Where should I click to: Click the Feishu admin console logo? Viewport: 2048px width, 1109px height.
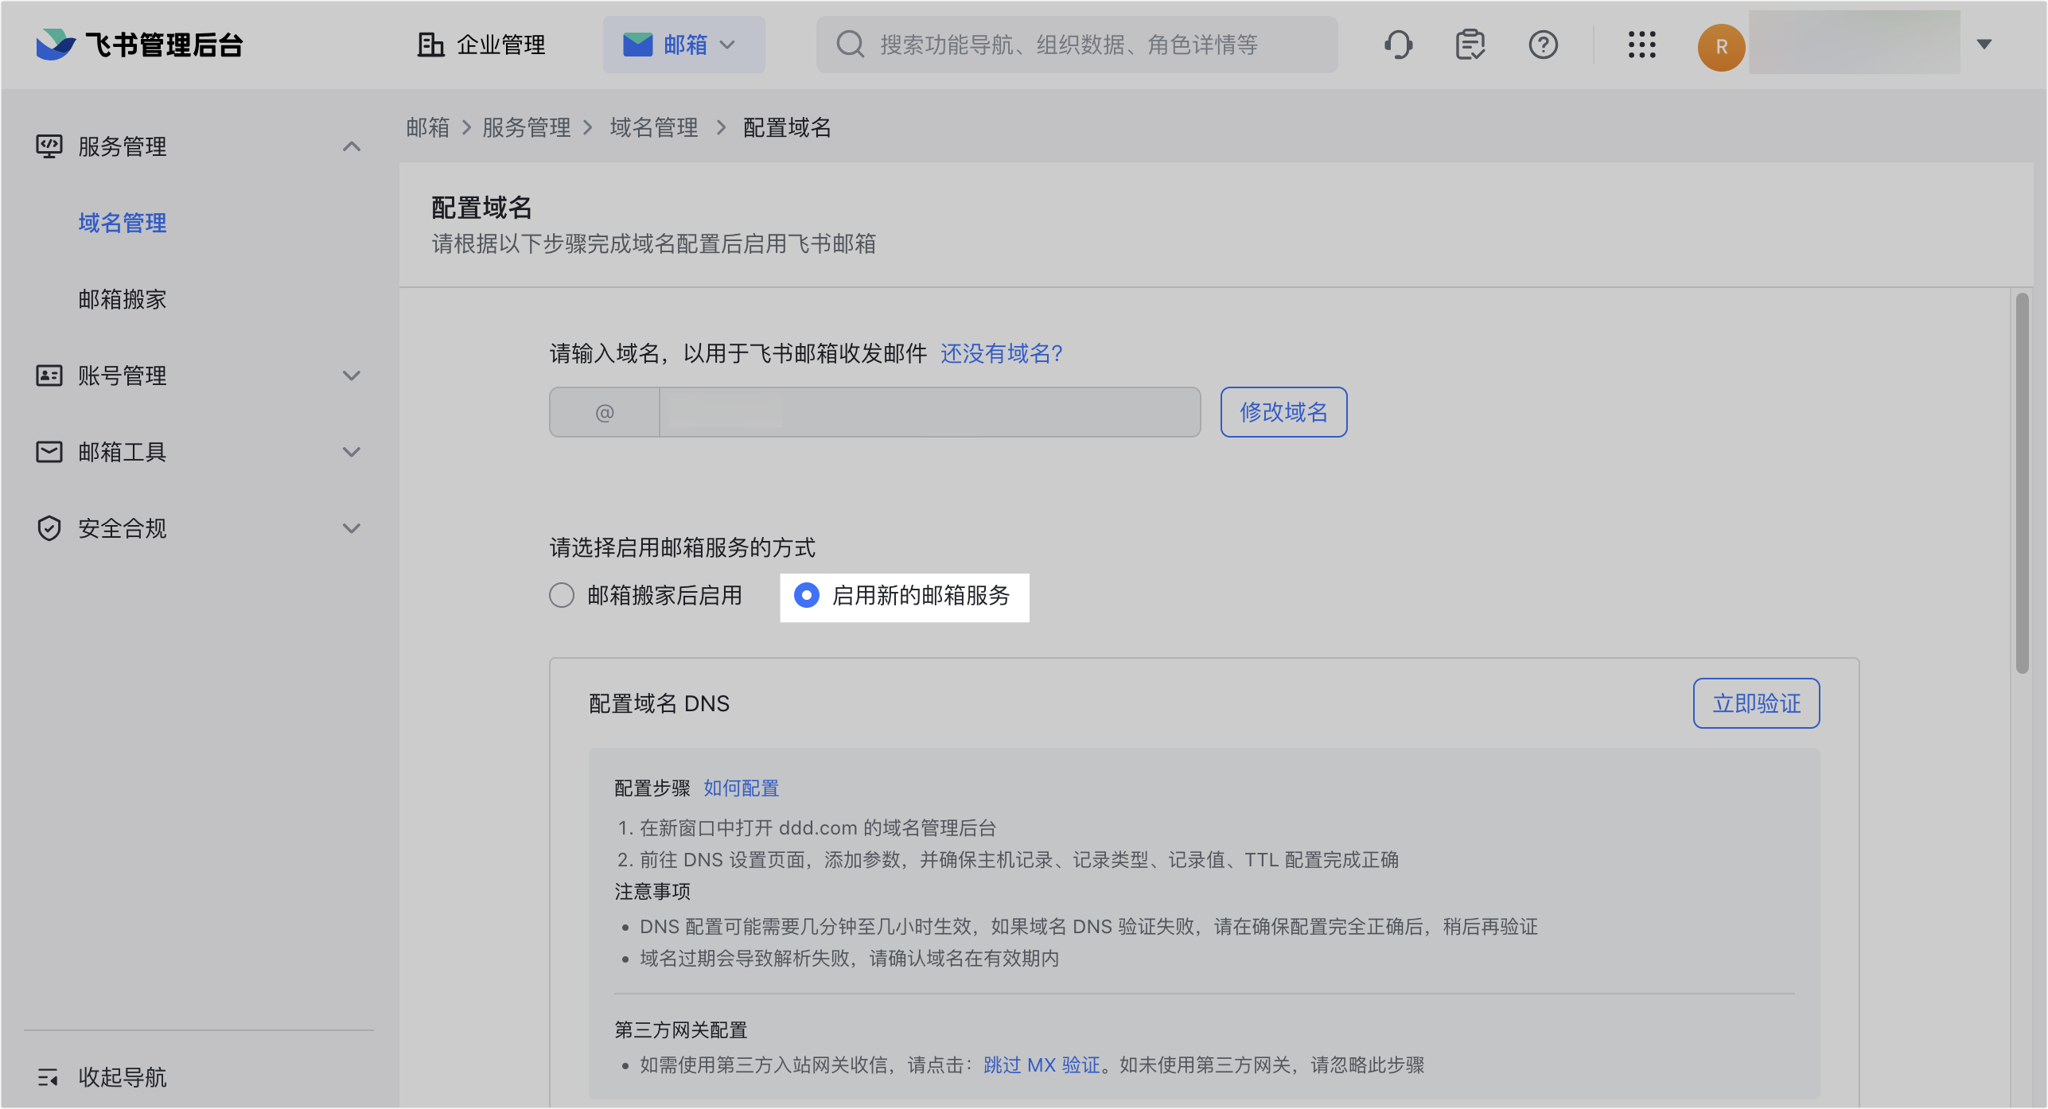point(139,45)
